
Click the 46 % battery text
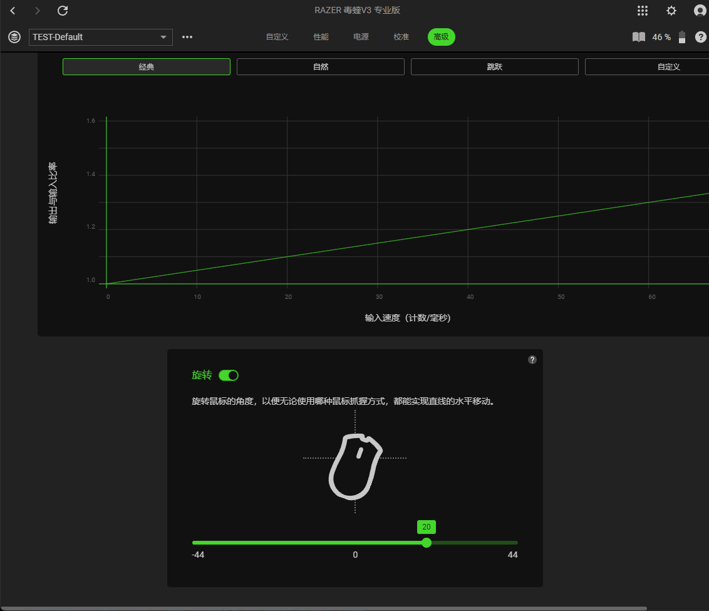(x=661, y=37)
